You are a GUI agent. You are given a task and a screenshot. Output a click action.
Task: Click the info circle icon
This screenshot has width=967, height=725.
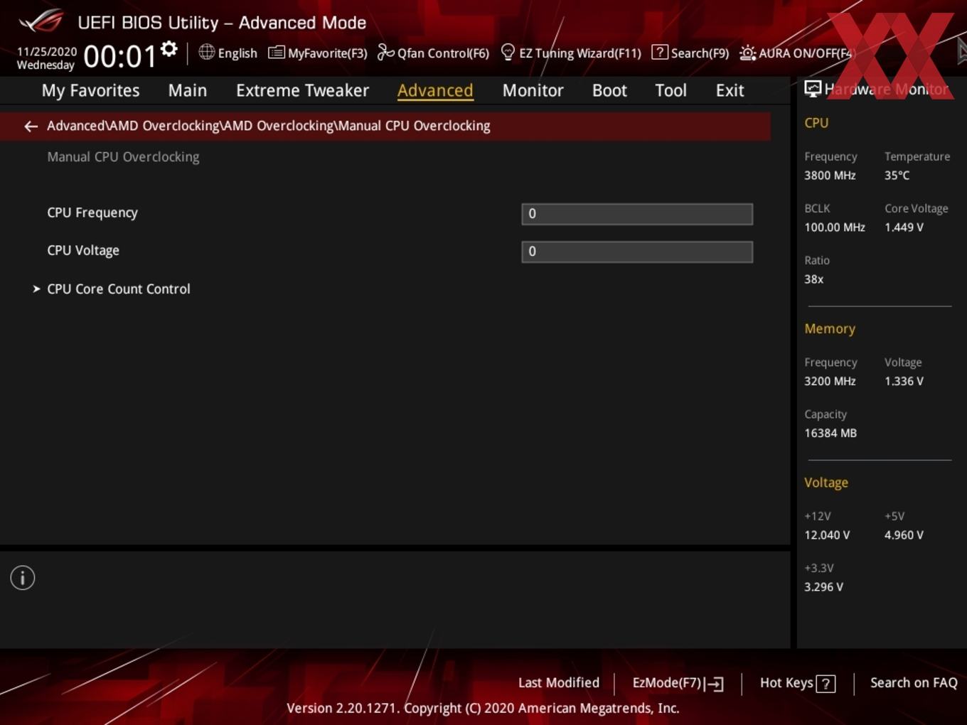23,578
